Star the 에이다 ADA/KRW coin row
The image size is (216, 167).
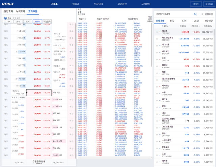click(157, 66)
